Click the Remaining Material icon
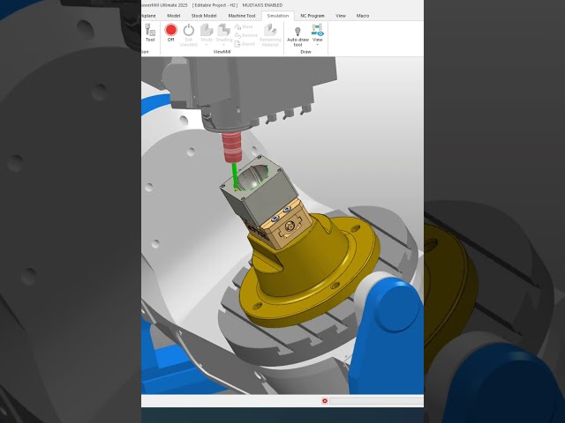This screenshot has width=565, height=423. pos(270,35)
